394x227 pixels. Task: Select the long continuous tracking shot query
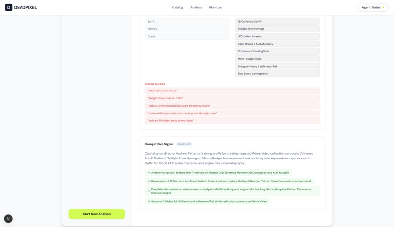(232, 113)
